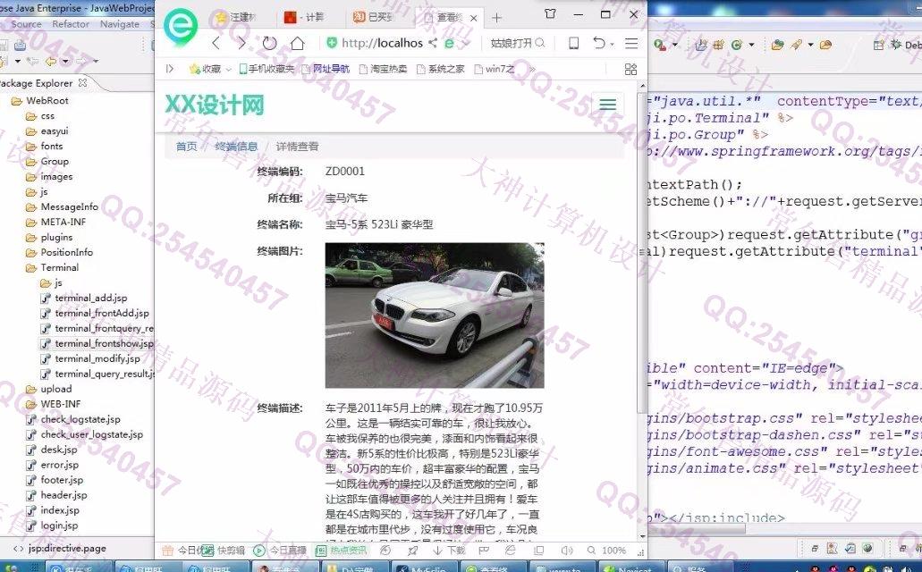The image size is (922, 572).
Task: Open the Eclipse new class dropdown arrow
Action: (x=751, y=45)
